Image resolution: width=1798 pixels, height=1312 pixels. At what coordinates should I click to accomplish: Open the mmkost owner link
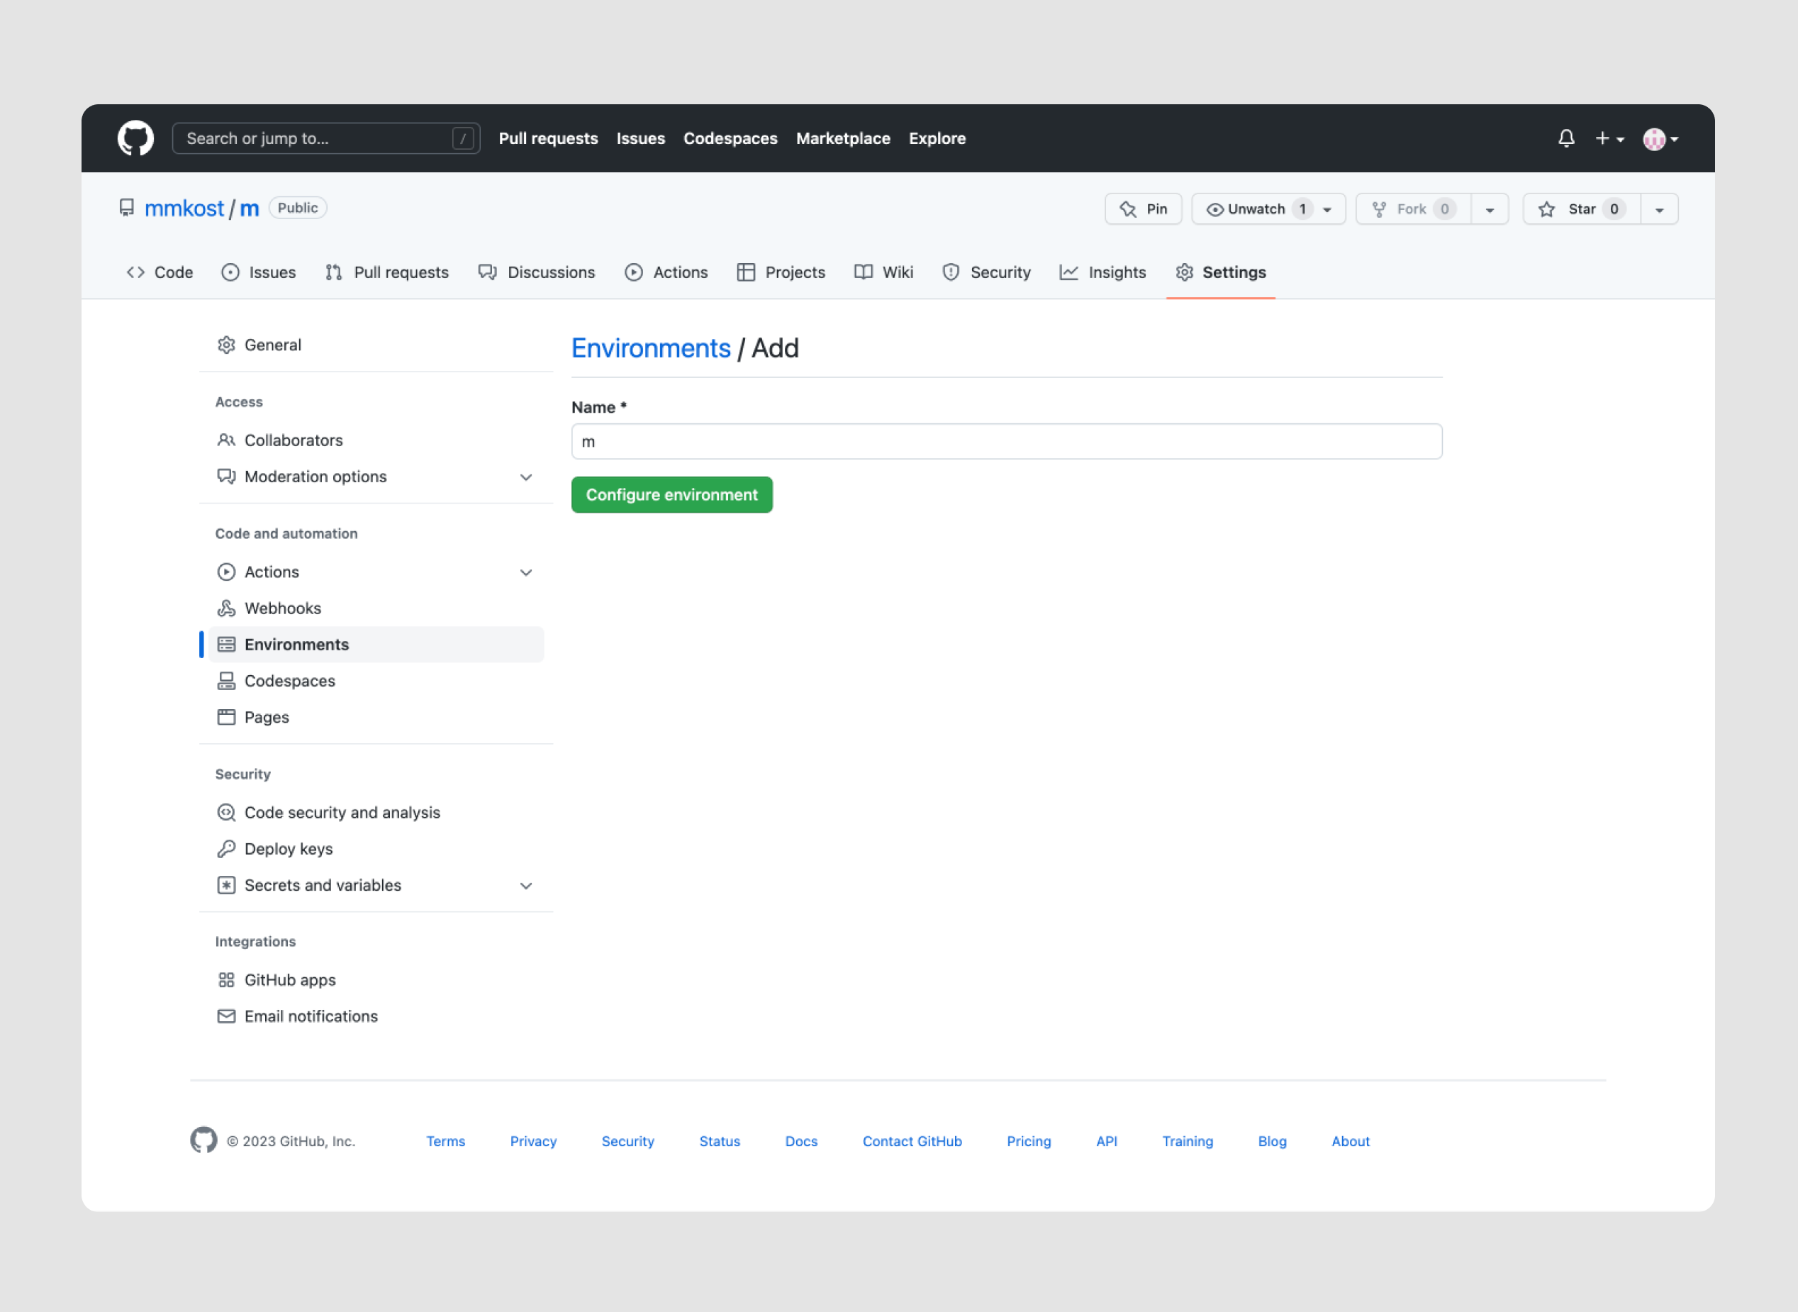coord(184,208)
